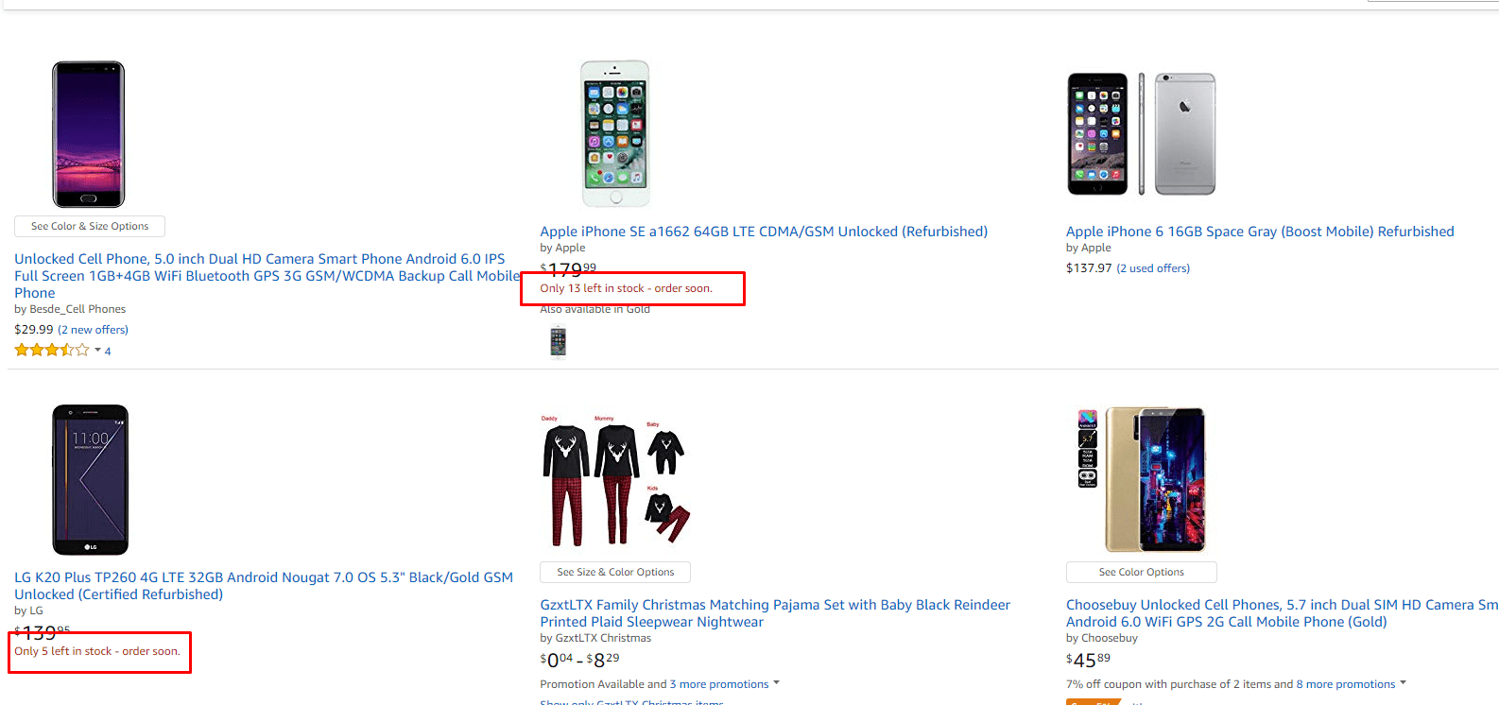The image size is (1499, 705).
Task: Expand the star rating dropdown arrow
Action: pos(97,351)
